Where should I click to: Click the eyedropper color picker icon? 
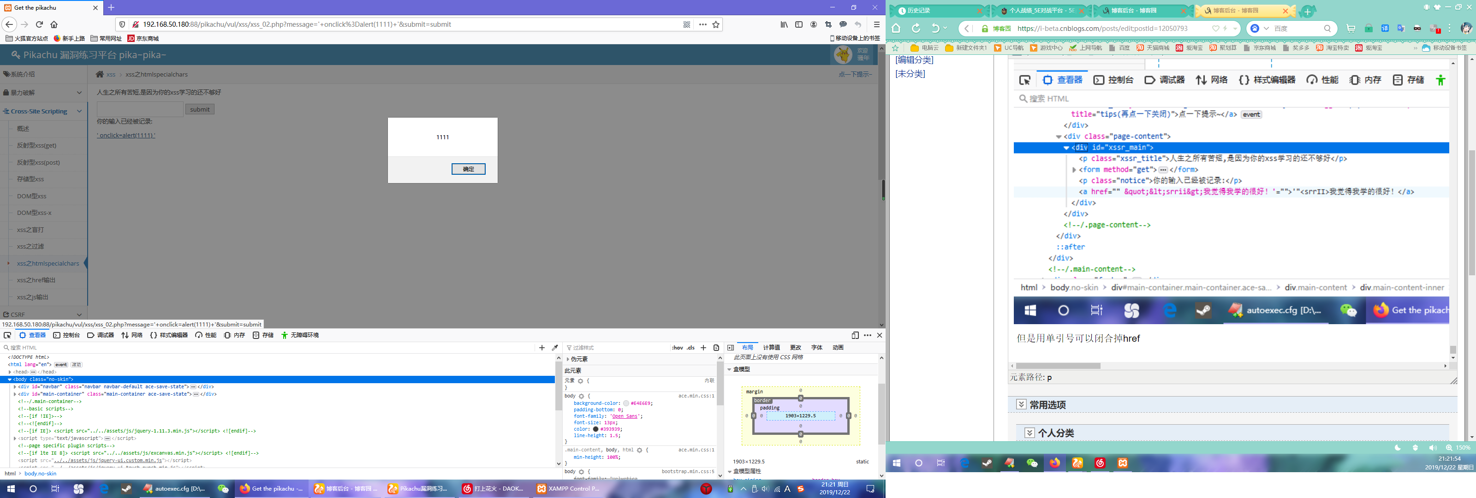pos(554,347)
